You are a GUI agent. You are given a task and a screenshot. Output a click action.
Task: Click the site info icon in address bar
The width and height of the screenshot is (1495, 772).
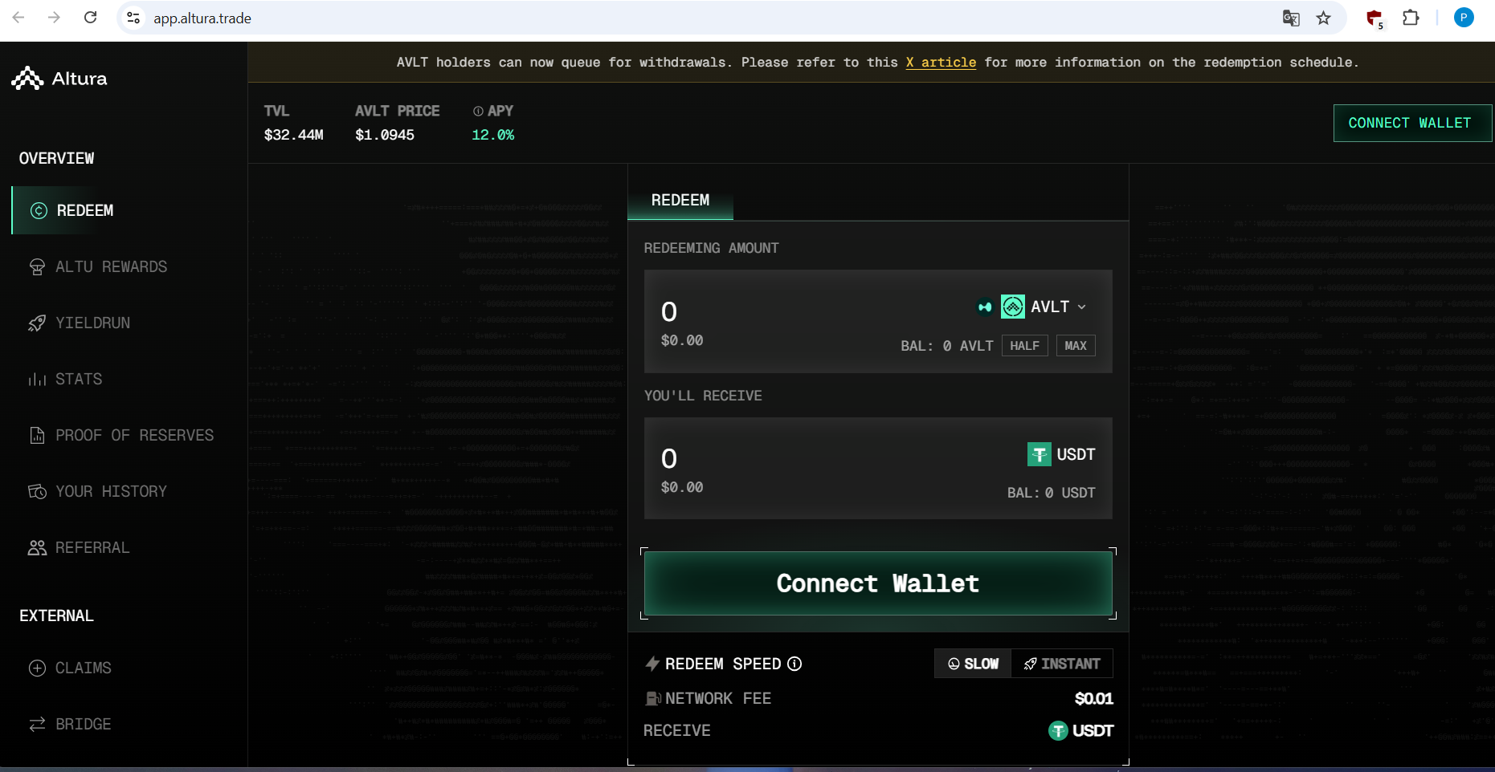(134, 18)
